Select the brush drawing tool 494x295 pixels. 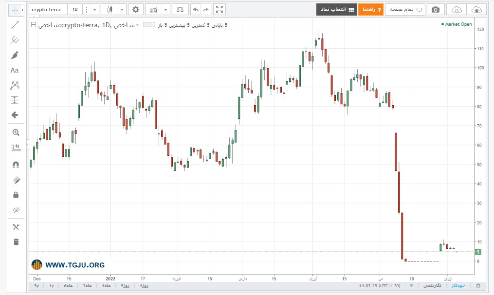pos(15,55)
